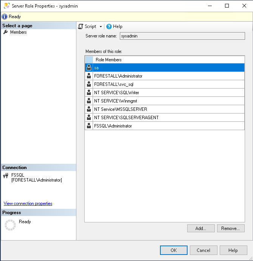
Task: Click the Role Members column header
Action: click(x=109, y=60)
